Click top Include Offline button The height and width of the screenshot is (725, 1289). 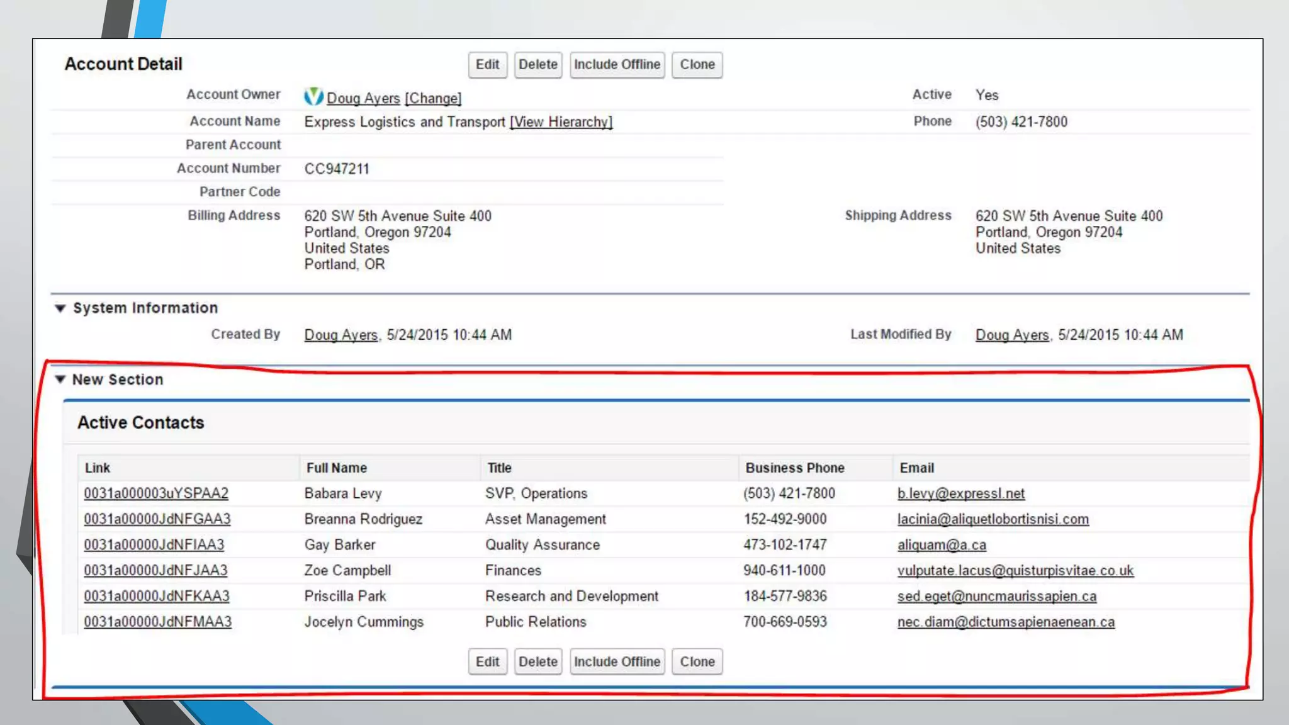[617, 65]
